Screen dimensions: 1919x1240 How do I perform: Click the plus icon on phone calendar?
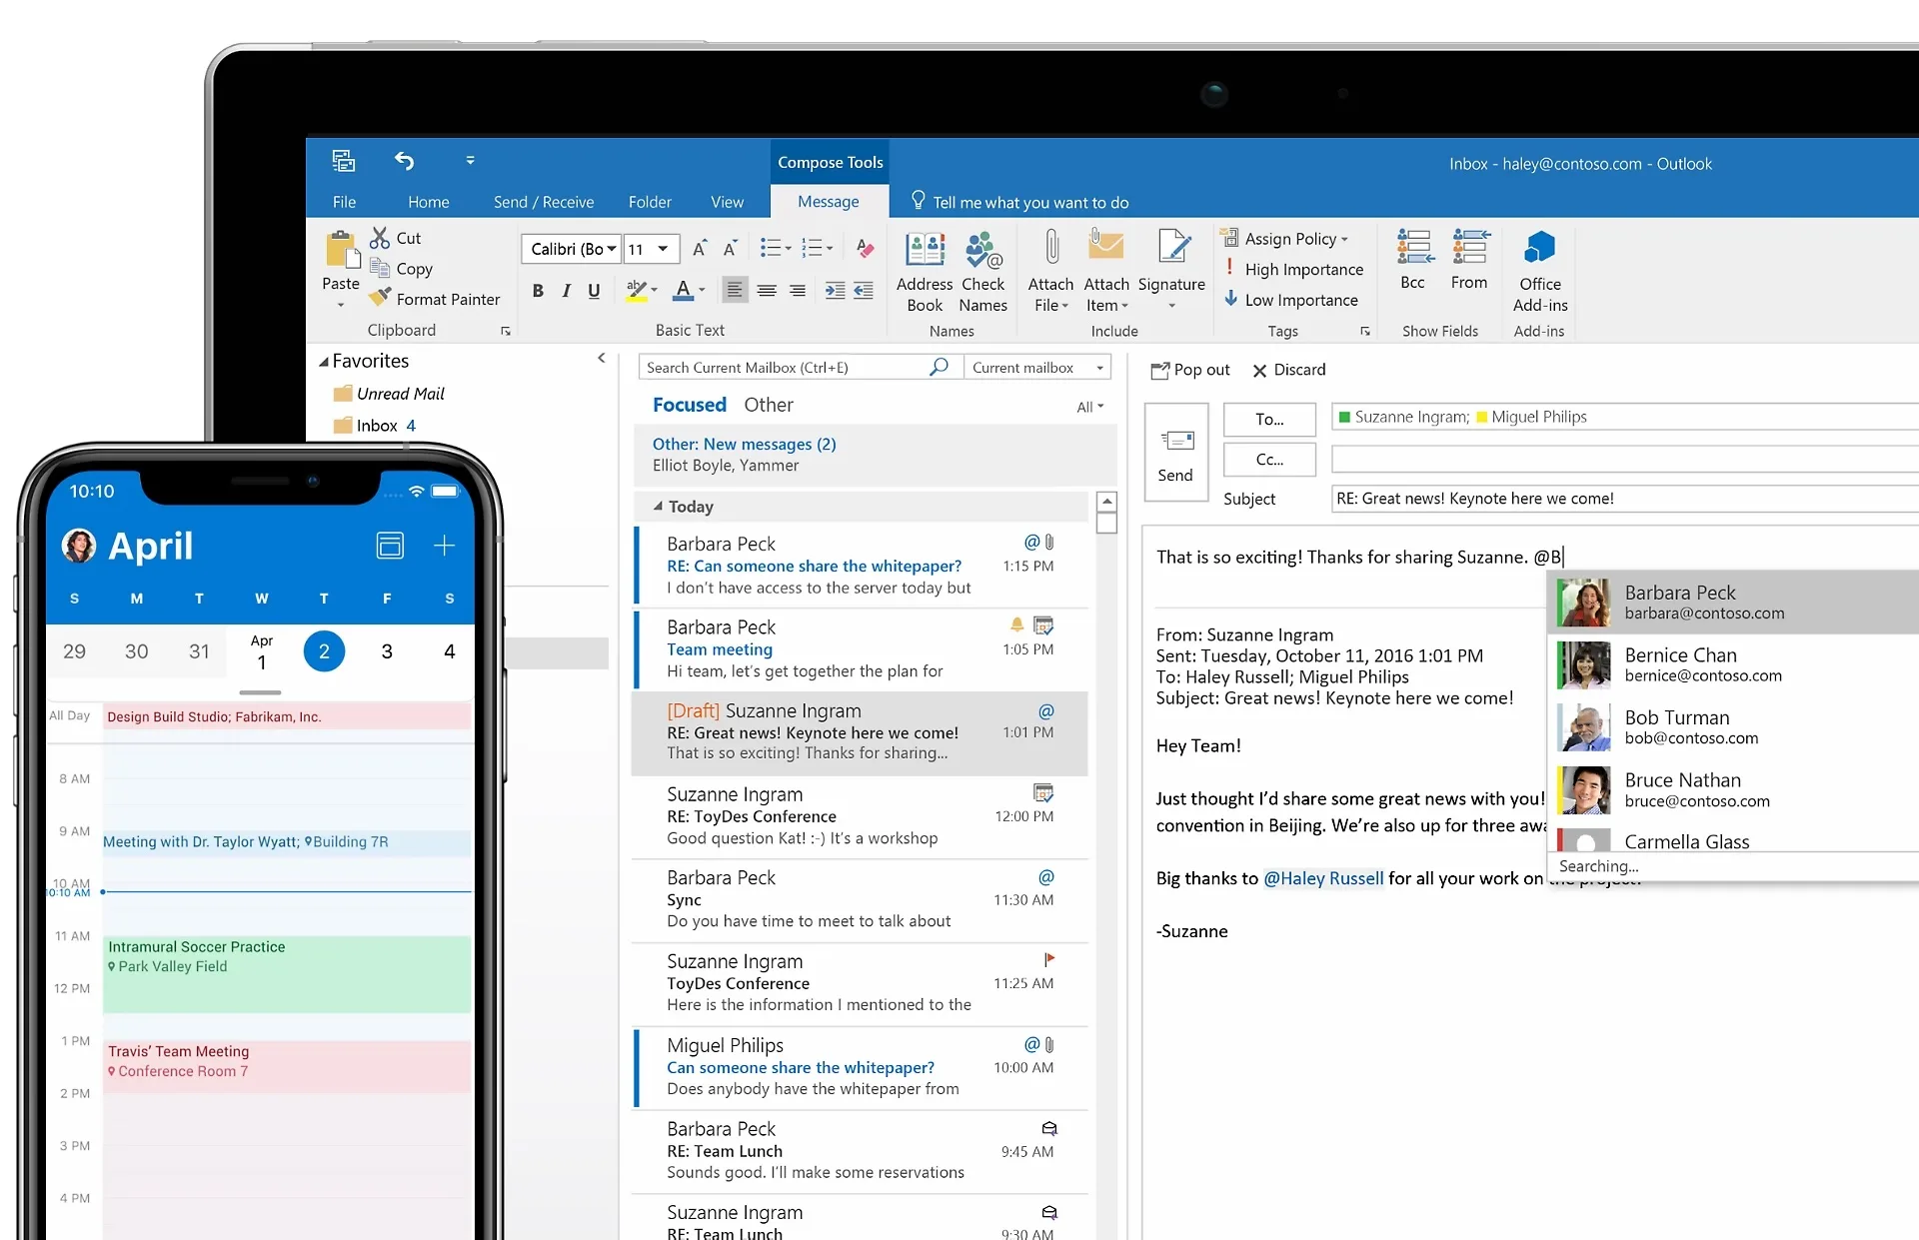click(x=444, y=545)
